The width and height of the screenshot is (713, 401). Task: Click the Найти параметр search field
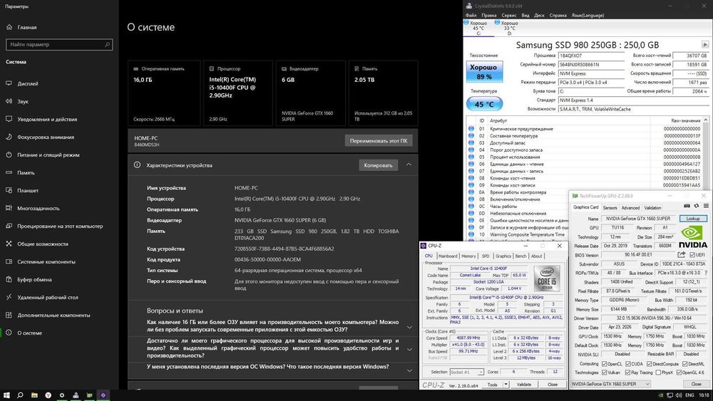point(59,44)
